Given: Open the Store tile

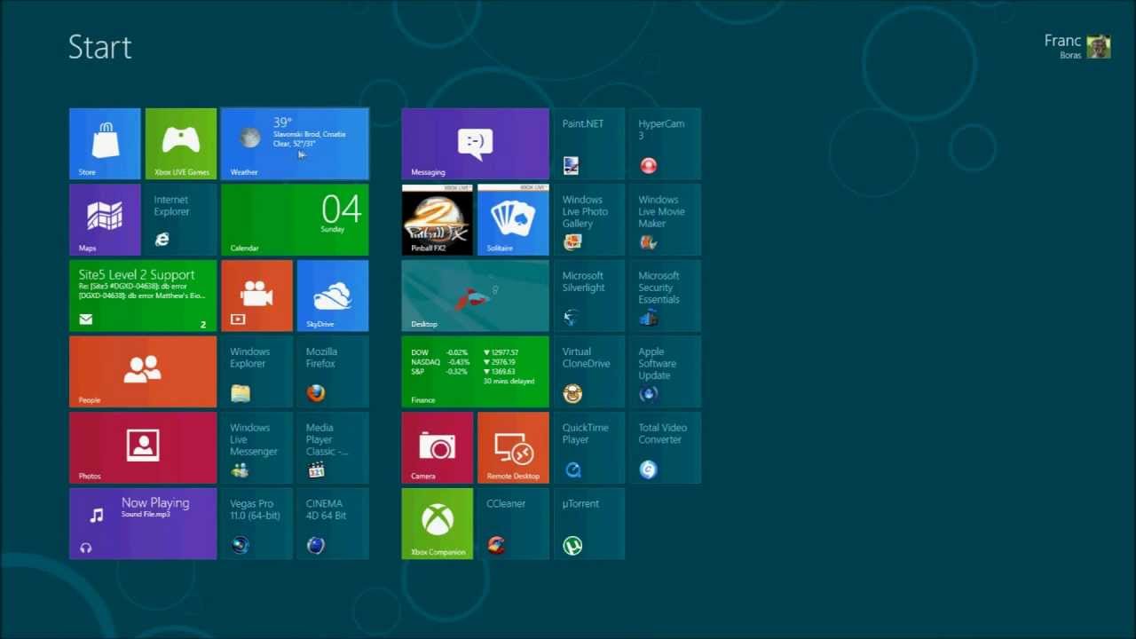Looking at the screenshot, I should [105, 144].
